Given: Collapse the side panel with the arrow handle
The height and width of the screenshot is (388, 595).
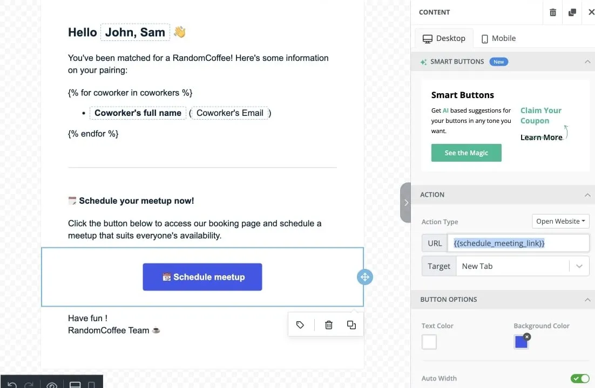Looking at the screenshot, I should (x=405, y=203).
